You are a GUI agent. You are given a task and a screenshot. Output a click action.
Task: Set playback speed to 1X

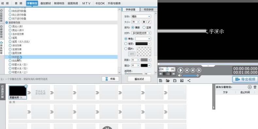coord(167,69)
